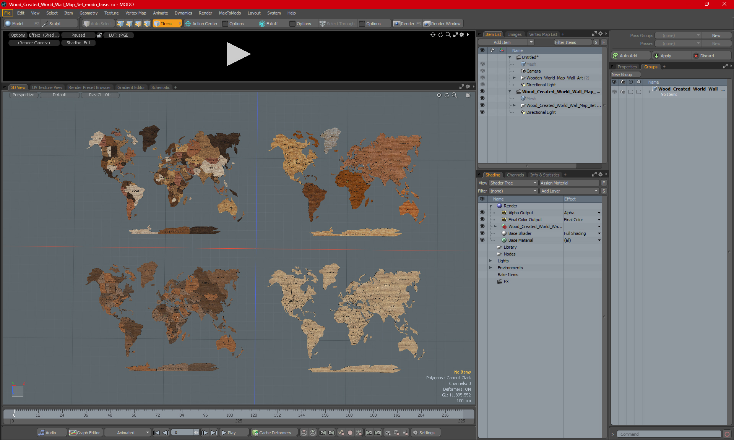Open Add Item dropdown
The image size is (734, 440).
pos(531,42)
